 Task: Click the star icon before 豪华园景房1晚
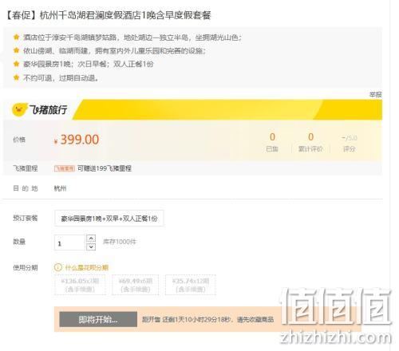(16, 64)
